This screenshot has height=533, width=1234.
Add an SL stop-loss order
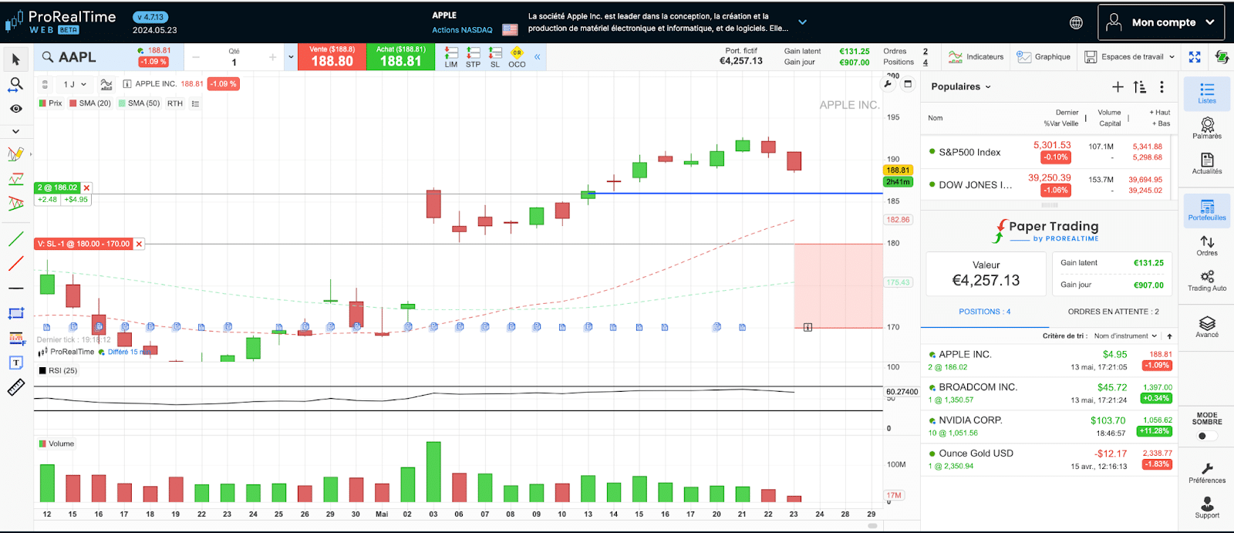(495, 57)
